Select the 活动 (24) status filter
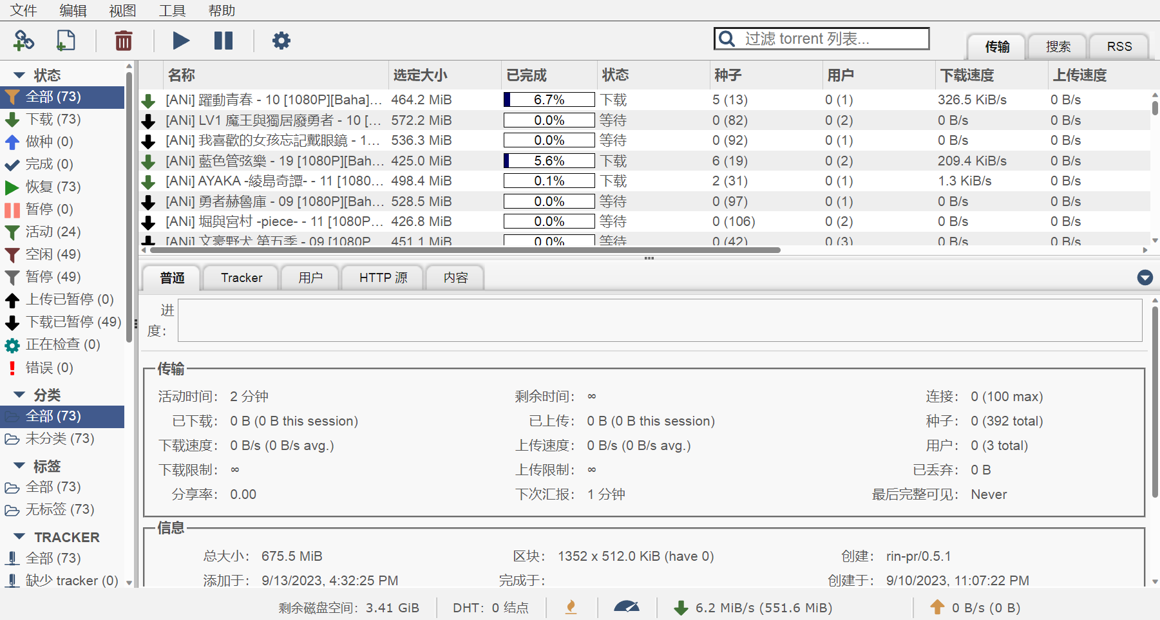 point(53,232)
